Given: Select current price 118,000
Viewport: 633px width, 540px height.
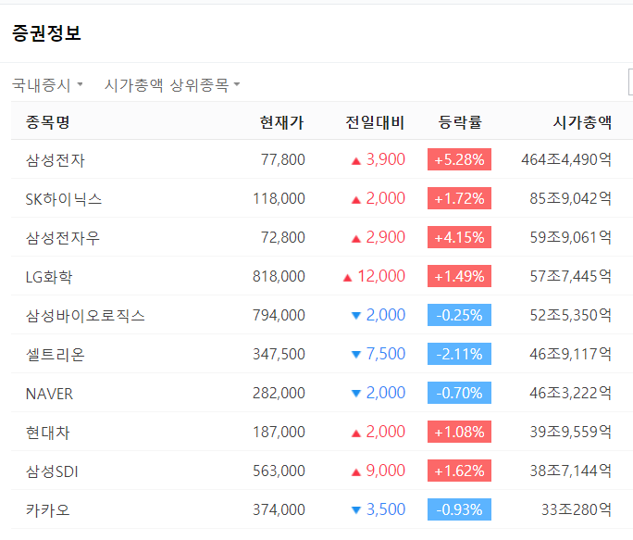Looking at the screenshot, I should tap(279, 198).
